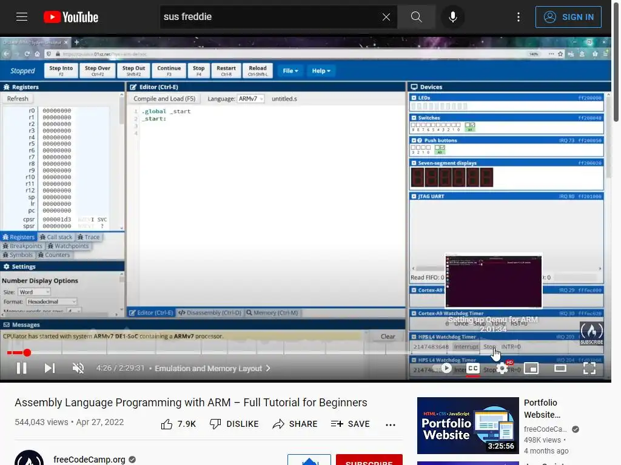
Task: Skip to the next video
Action: coord(50,368)
